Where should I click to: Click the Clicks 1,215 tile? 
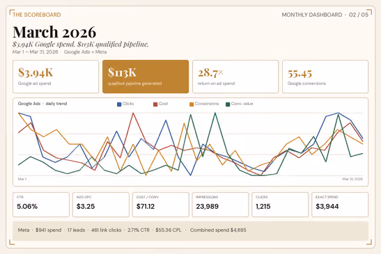coord(280,205)
